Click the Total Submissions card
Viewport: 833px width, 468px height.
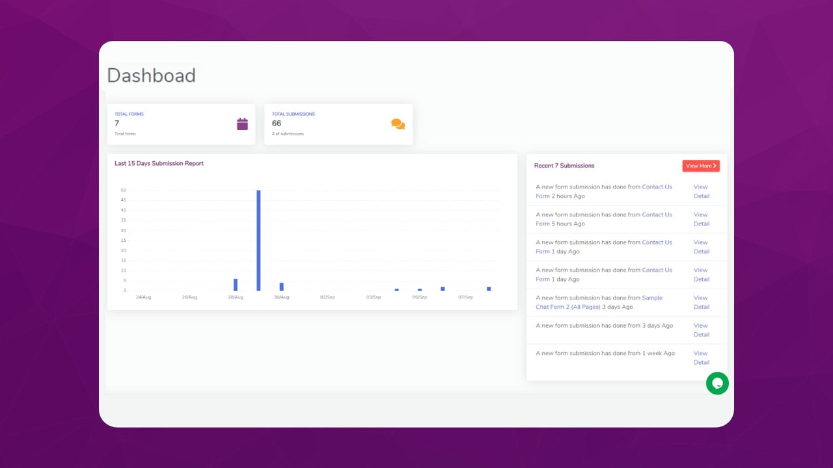click(x=338, y=124)
